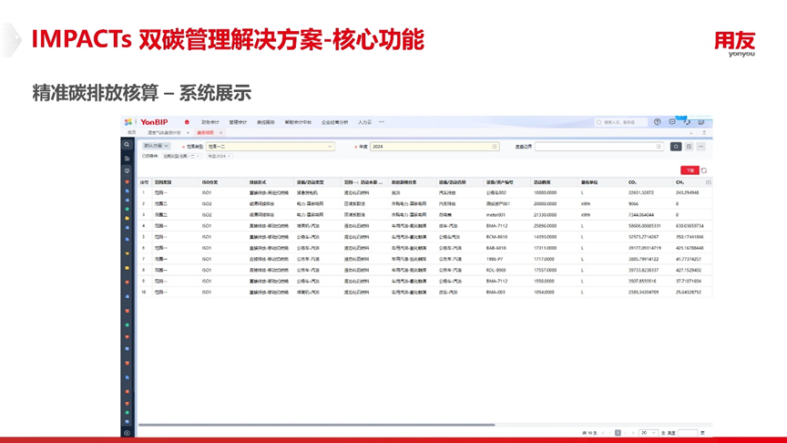Screen dimensions: 787x443
Task: Open the message bubble icon in top bar
Action: [672, 122]
